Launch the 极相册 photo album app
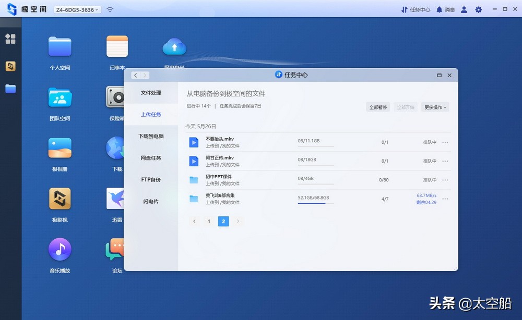 click(60, 148)
